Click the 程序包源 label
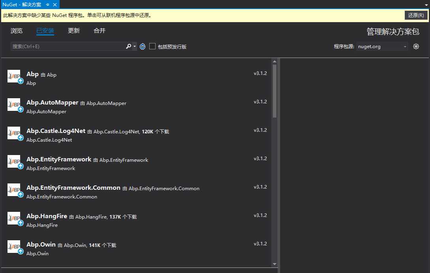 click(344, 47)
